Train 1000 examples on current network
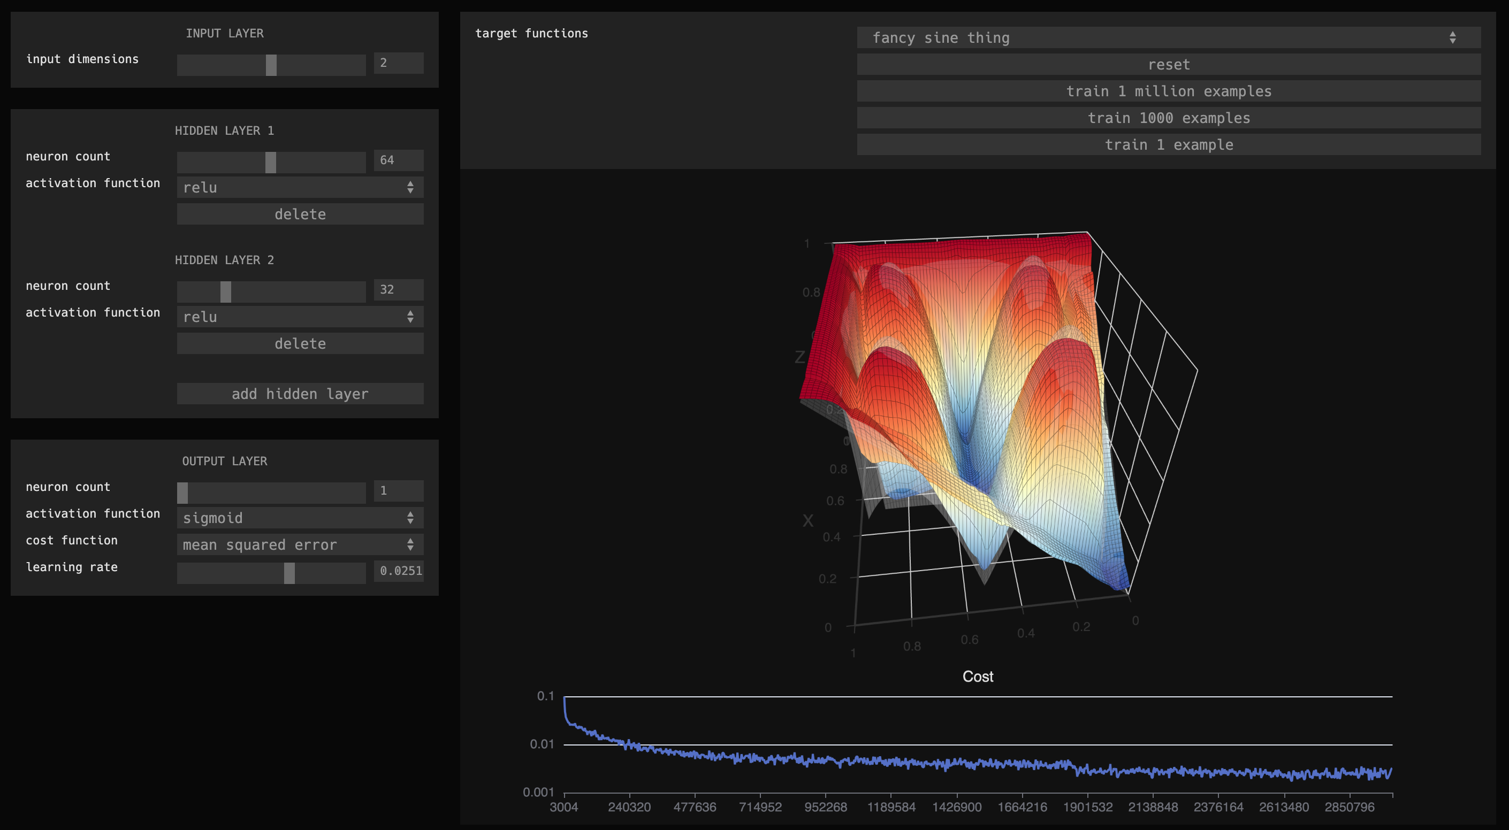The height and width of the screenshot is (830, 1509). tap(1169, 118)
